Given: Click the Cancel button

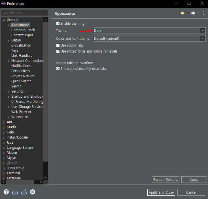Looking at the screenshot, I should point(191,192).
